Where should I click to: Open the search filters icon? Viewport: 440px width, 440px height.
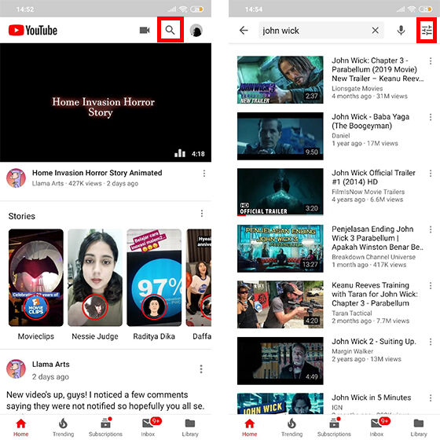point(427,30)
